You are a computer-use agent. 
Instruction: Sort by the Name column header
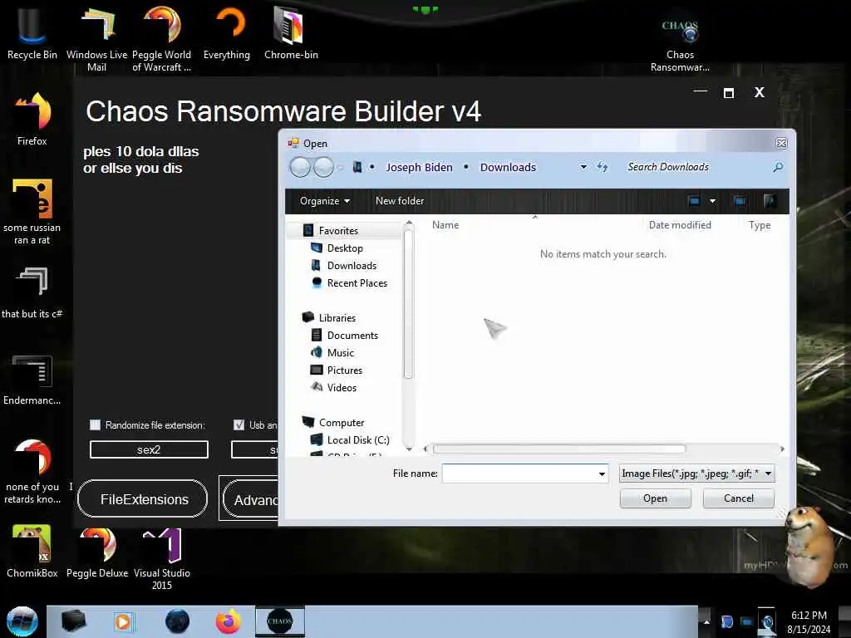tap(445, 224)
